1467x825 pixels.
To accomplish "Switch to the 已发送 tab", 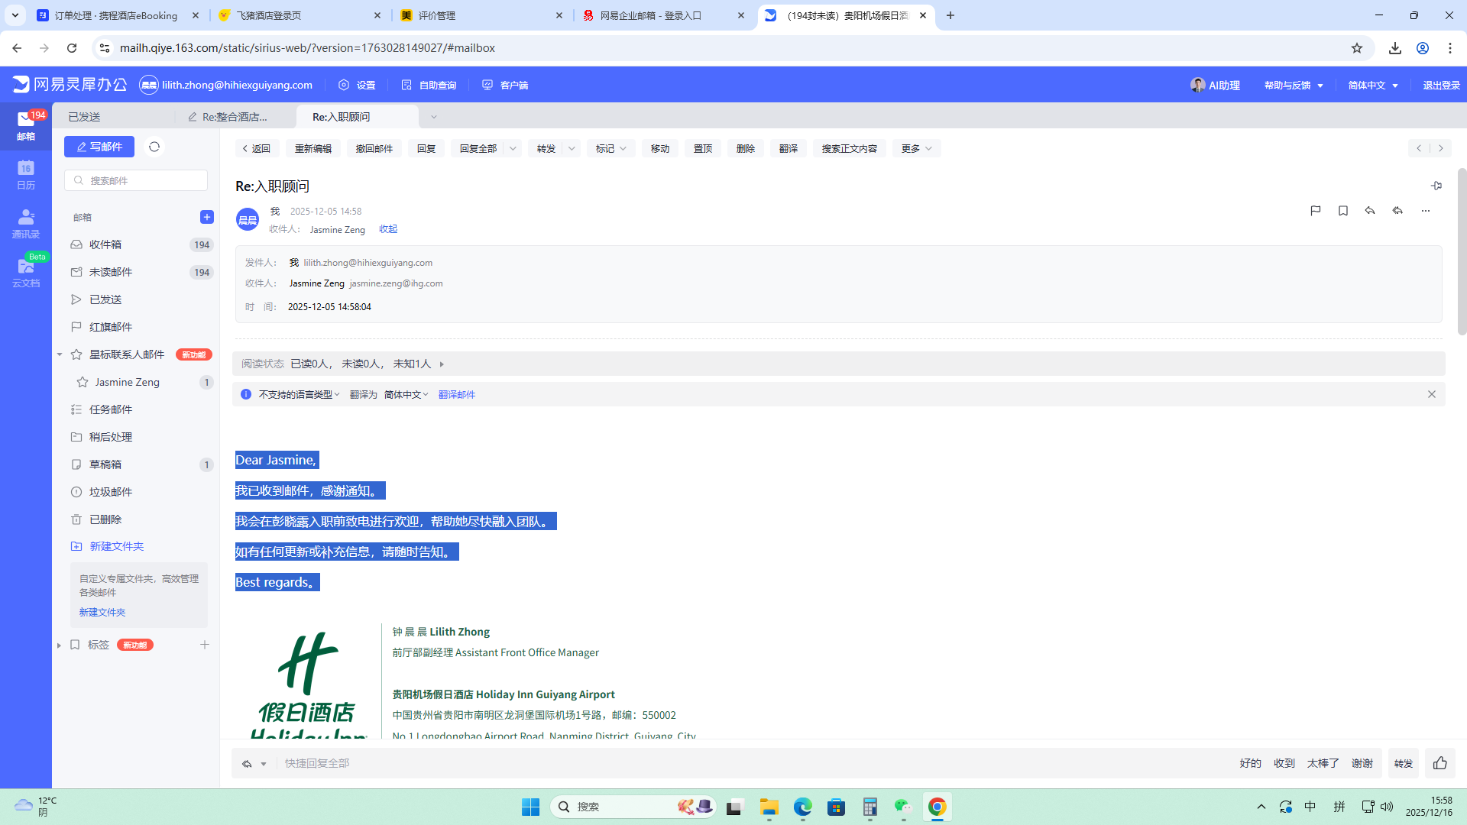I will coord(85,117).
